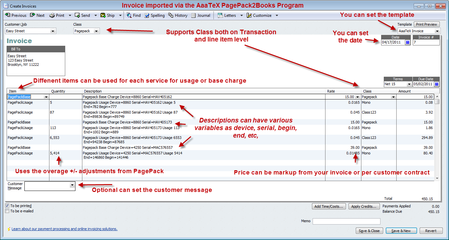Open the Rate 15.00 dropdown arrow
Screen dimensions: 449x240
pyautogui.click(x=358, y=97)
